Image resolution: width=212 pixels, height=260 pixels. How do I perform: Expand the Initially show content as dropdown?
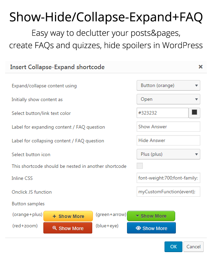click(x=168, y=99)
